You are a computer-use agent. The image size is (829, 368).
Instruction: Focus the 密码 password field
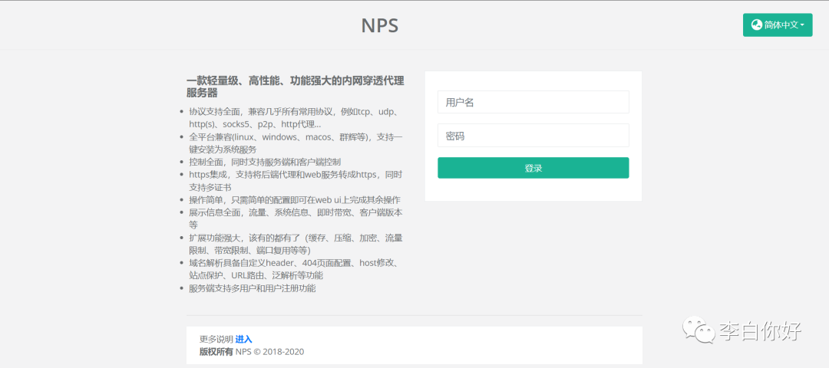[533, 136]
